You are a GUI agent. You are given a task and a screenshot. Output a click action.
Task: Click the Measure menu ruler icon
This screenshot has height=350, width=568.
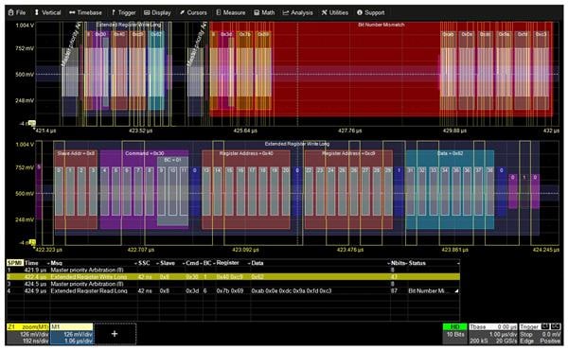point(218,12)
